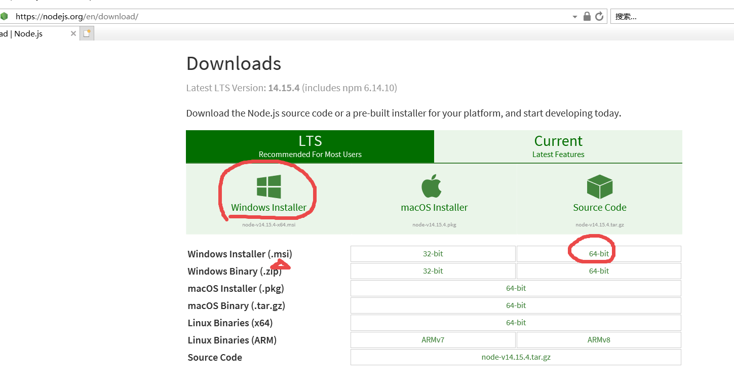Screen dimensions: 734x384
Task: Click the Latest LTS Version 14.15.4 text
Action: [291, 88]
